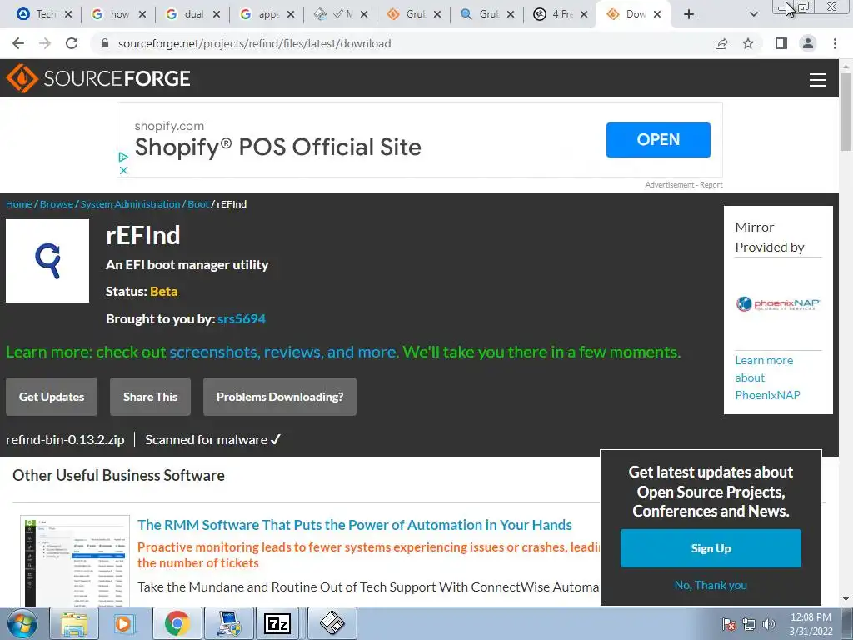The height and width of the screenshot is (640, 853).
Task: Click the SourceForge logo
Action: tap(98, 78)
